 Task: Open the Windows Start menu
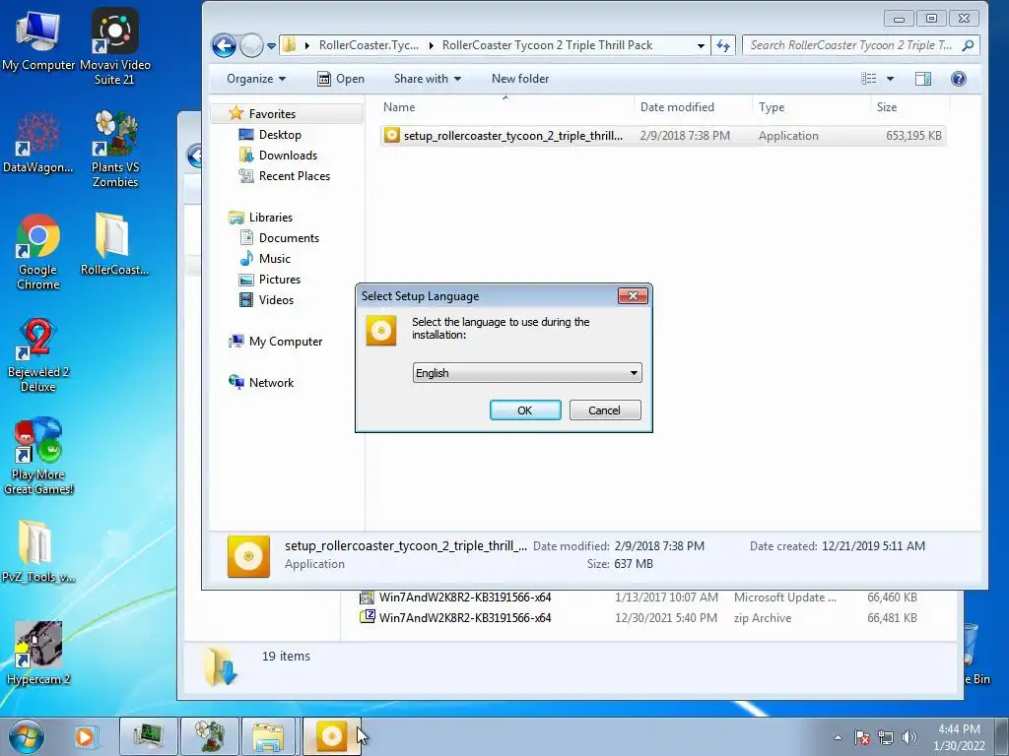27,736
